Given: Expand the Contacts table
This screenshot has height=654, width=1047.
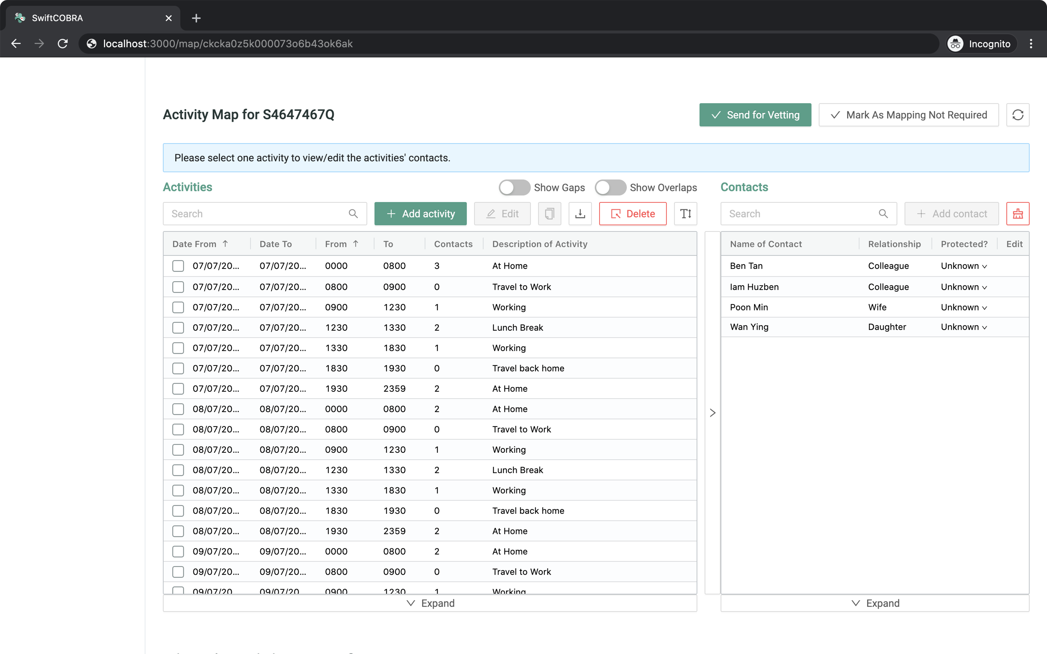Looking at the screenshot, I should click(x=875, y=603).
